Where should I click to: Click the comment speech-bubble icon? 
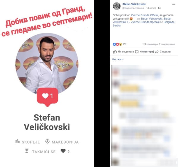point(137,52)
